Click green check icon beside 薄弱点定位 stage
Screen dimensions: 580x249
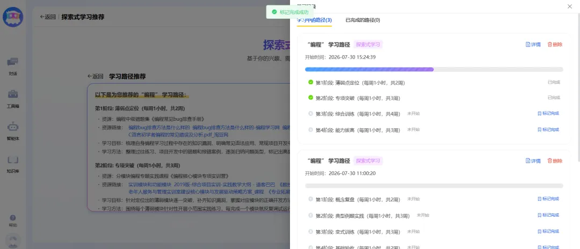311,82
